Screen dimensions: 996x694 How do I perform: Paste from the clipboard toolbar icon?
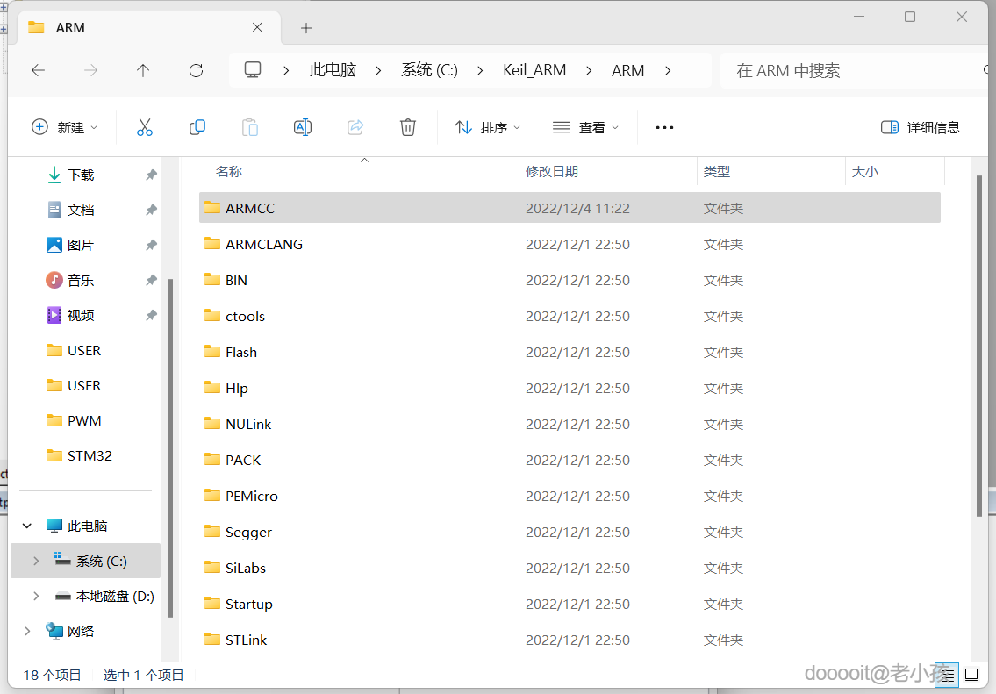(x=249, y=127)
